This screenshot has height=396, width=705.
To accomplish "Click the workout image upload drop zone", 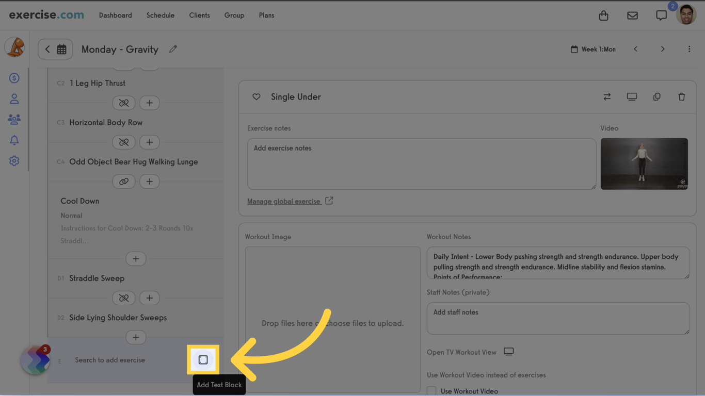I will click(x=333, y=320).
